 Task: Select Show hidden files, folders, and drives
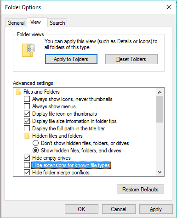tap(35, 151)
